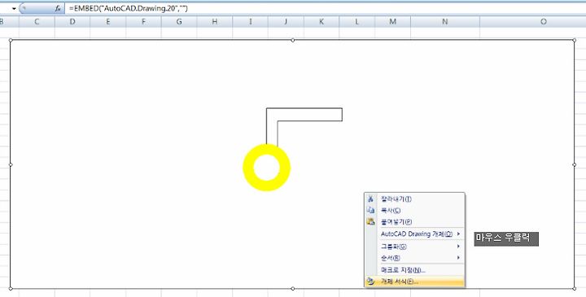Click the top-middle sizing handle of the object
Screen dimensions: 586x297
point(293,40)
